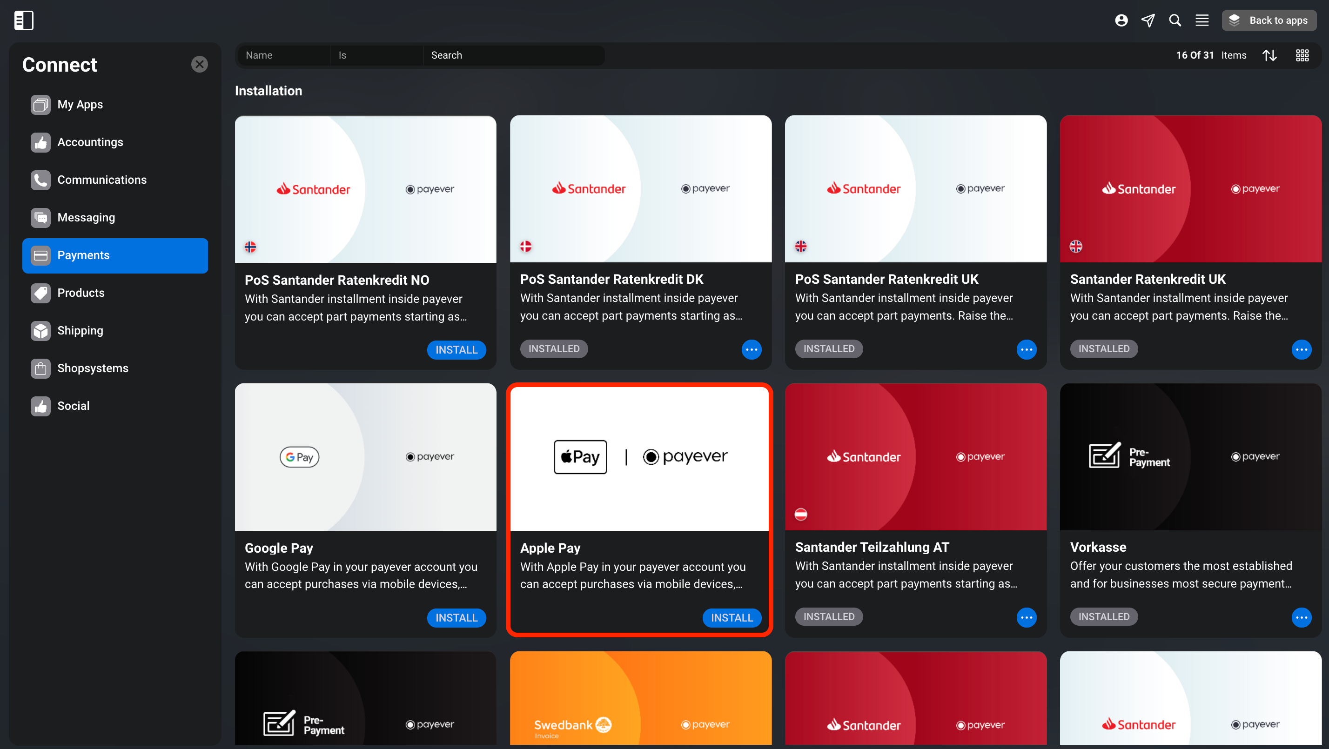Select Accountings category
Screen dimensions: 1329x749
pos(115,142)
